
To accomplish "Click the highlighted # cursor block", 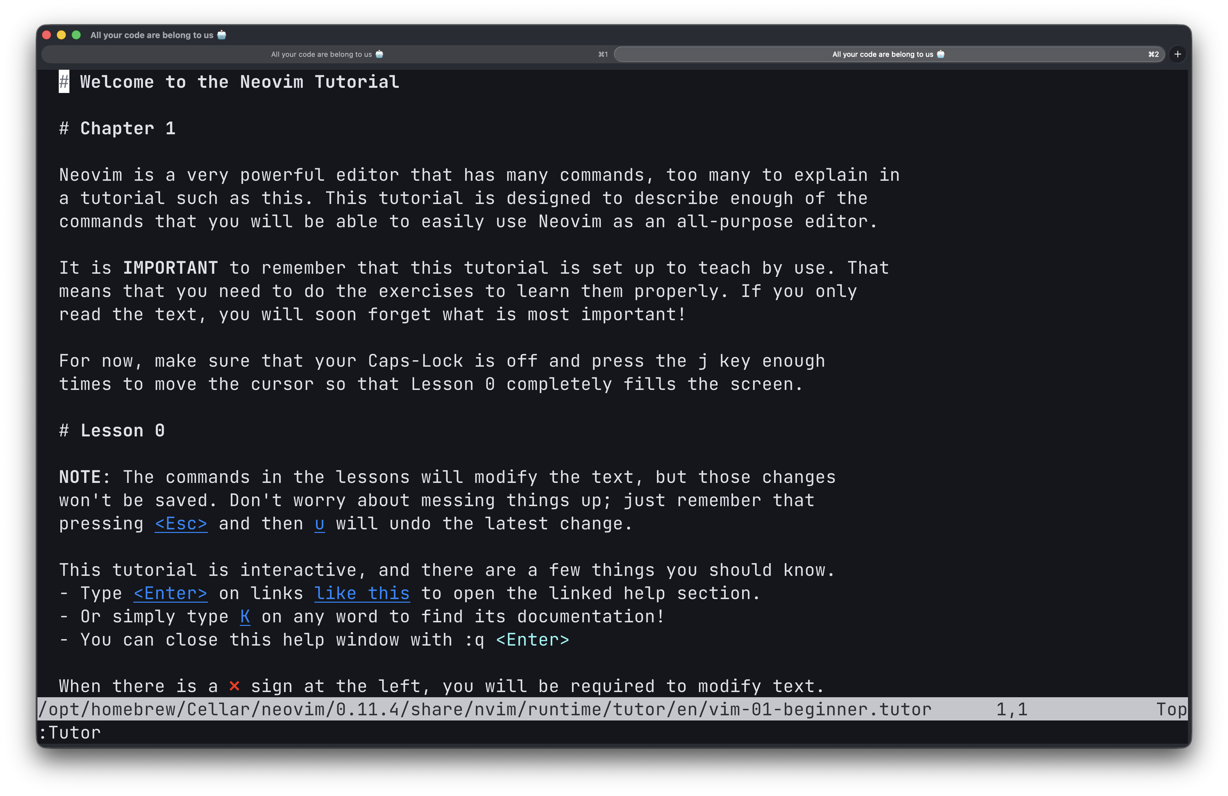I will tap(64, 82).
